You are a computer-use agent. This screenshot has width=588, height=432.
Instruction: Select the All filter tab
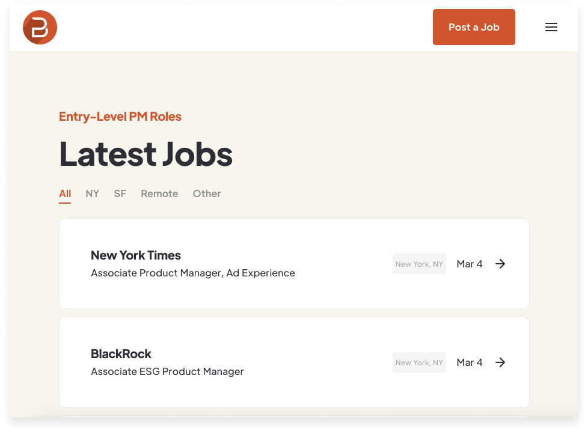click(x=65, y=193)
